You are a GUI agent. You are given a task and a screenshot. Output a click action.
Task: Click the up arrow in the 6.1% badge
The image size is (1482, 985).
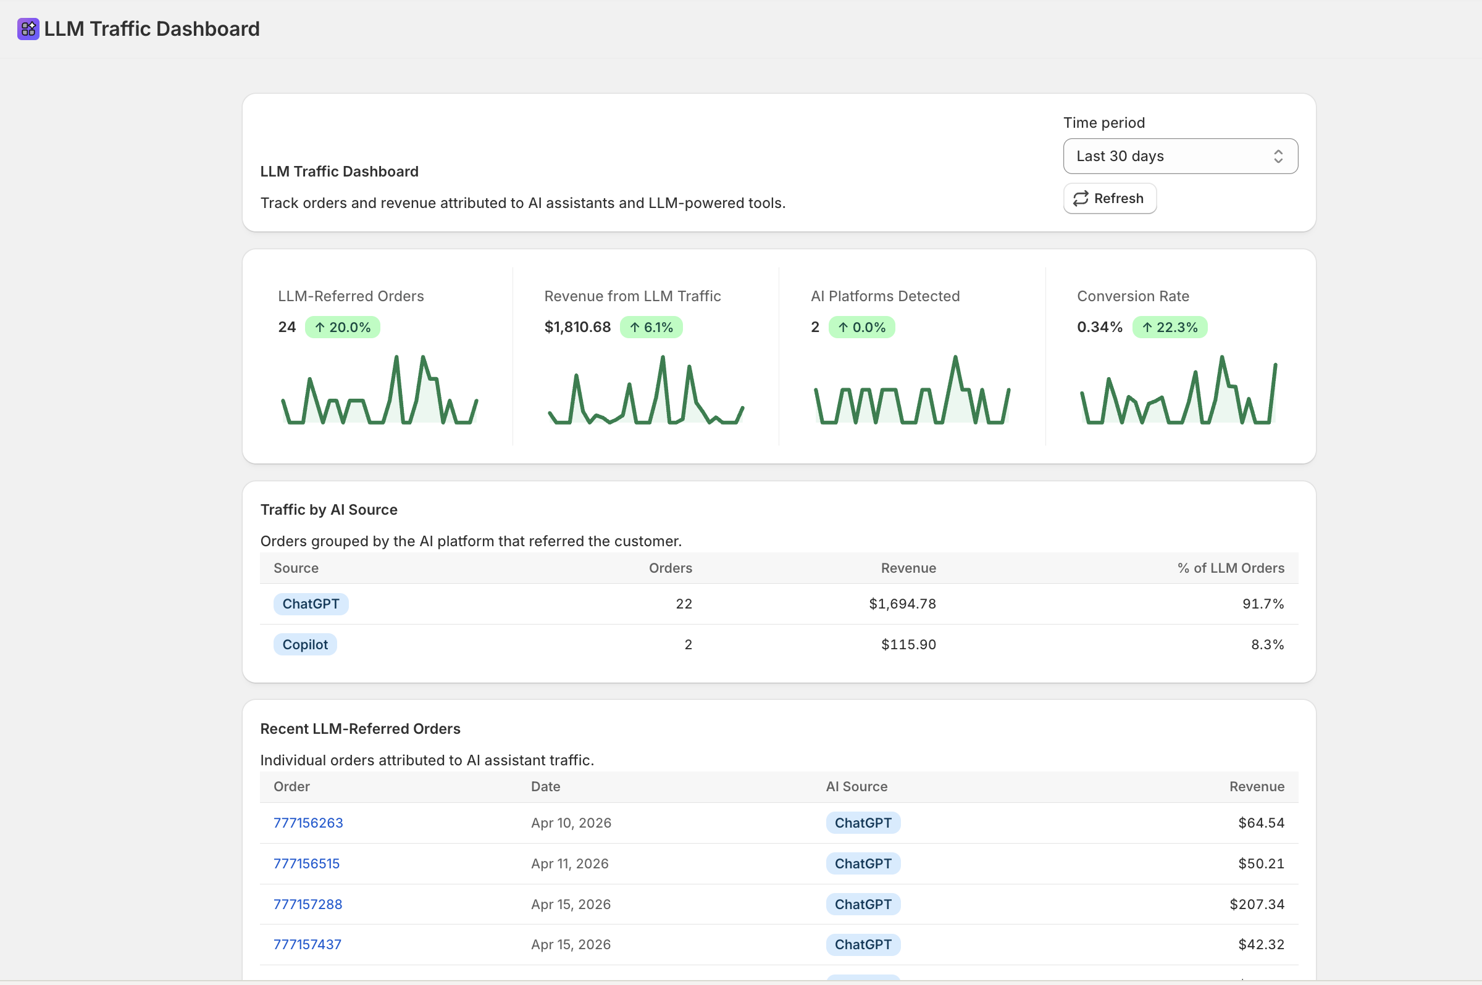click(x=635, y=327)
